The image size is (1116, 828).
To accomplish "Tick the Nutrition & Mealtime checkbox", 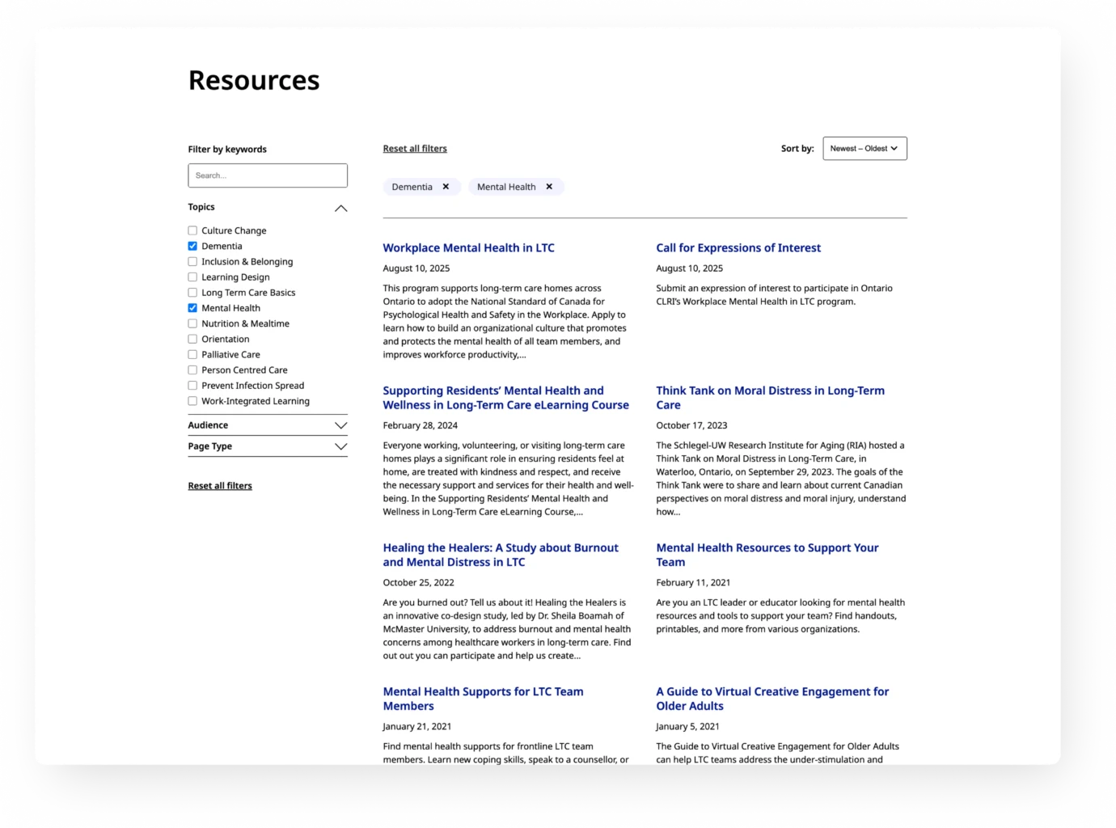I will click(192, 323).
